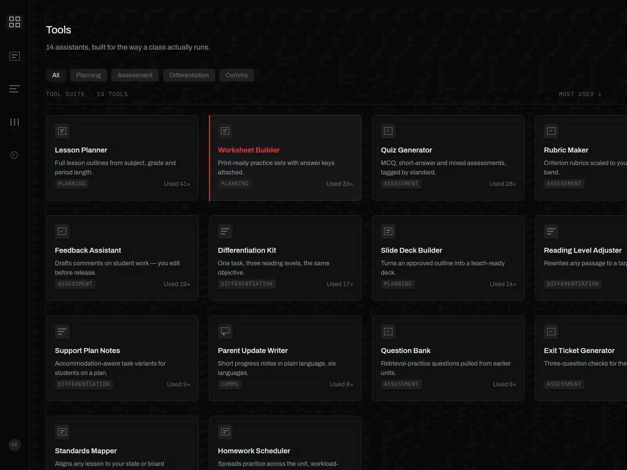This screenshot has height=470, width=627.
Task: Open the Lesson Planner tool
Action: 122,158
